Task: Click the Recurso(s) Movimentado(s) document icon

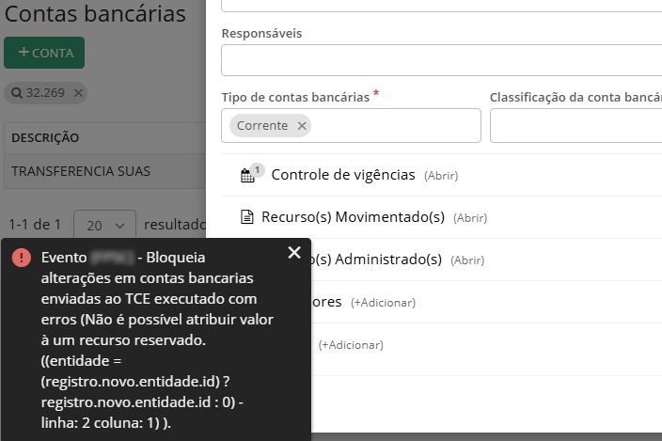Action: [x=247, y=217]
